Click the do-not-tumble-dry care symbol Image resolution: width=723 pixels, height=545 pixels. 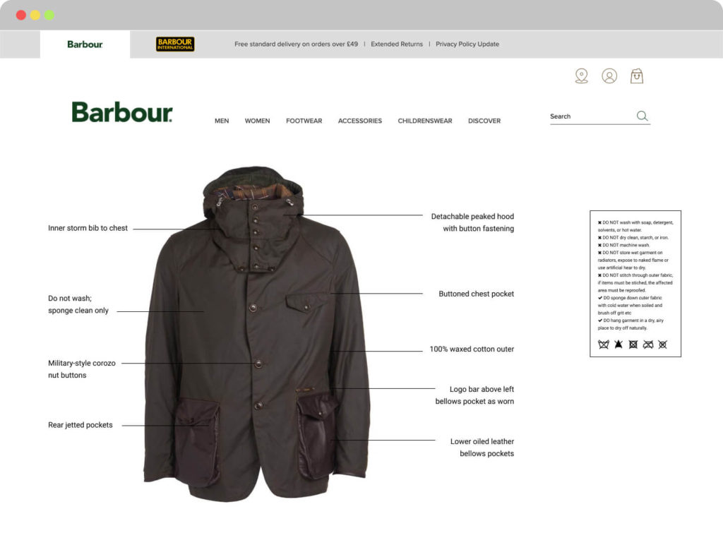[633, 345]
